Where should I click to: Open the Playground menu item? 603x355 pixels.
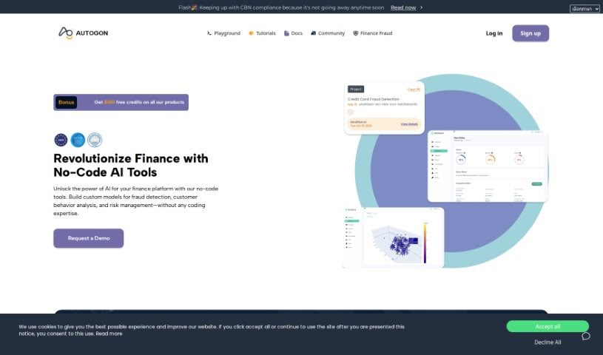(x=223, y=33)
